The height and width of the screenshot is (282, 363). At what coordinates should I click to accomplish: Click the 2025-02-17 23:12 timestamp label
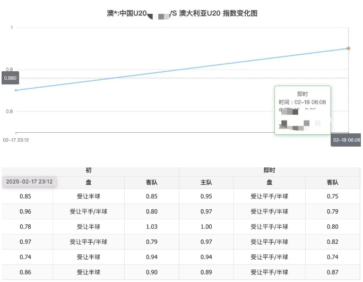click(x=29, y=182)
